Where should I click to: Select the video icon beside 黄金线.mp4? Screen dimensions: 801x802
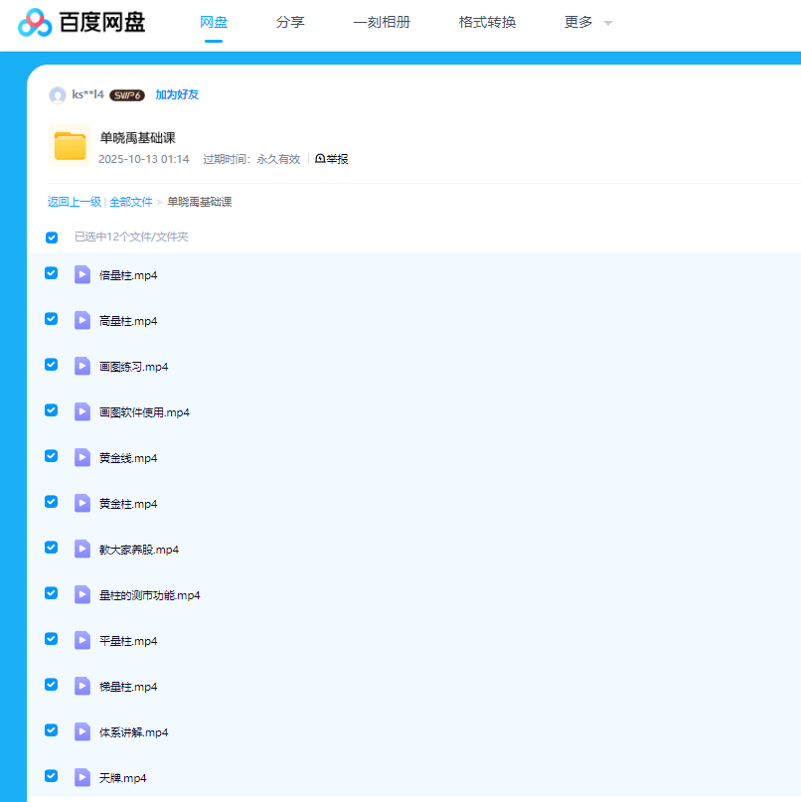82,457
